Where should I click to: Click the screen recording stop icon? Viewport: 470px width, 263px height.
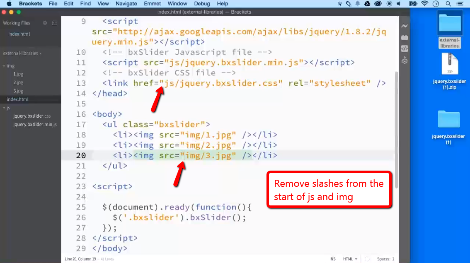pyautogui.click(x=389, y=4)
